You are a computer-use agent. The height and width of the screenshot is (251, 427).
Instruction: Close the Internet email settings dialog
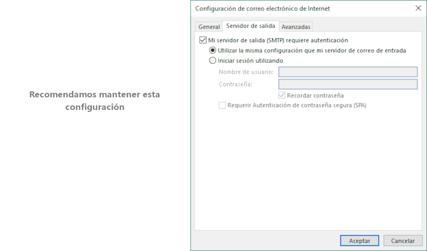pos(418,9)
